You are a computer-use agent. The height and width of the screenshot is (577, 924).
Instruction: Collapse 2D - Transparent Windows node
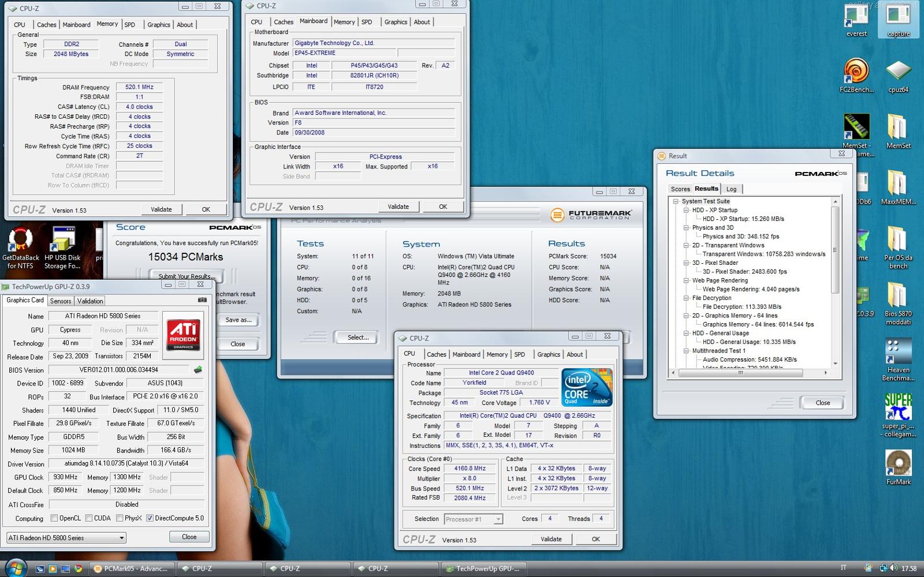[x=686, y=245]
